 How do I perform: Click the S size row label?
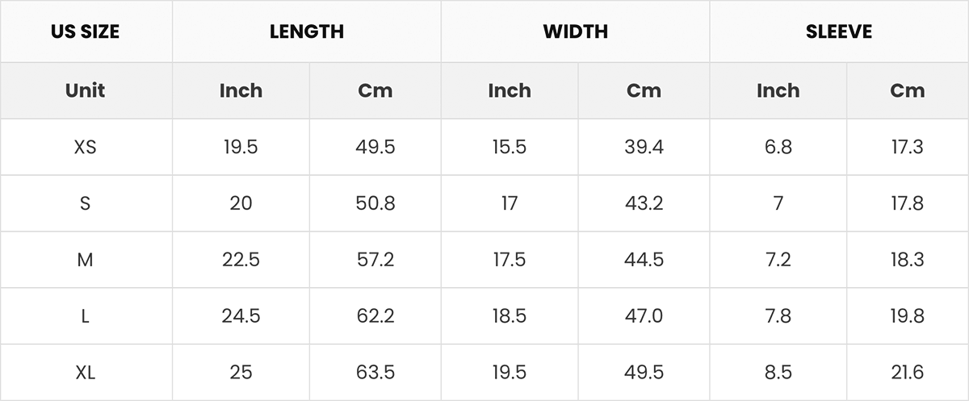[x=86, y=203]
